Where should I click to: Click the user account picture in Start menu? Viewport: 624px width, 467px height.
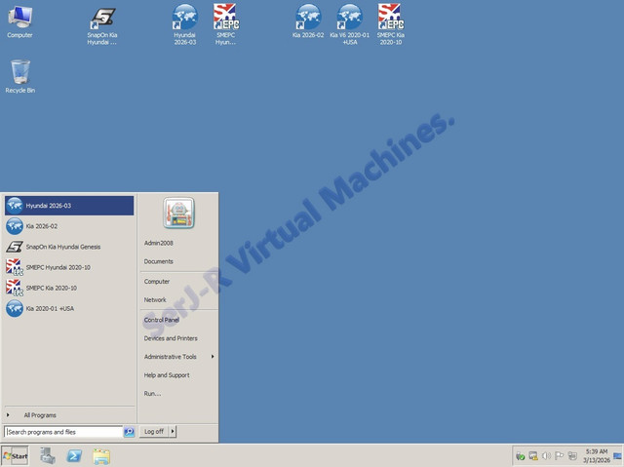pyautogui.click(x=178, y=214)
